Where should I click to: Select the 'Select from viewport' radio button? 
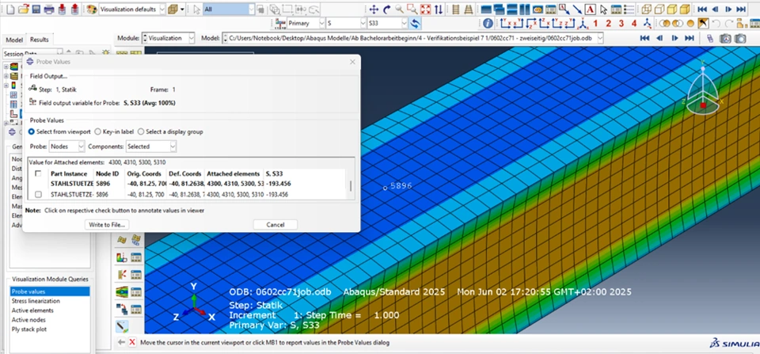[x=32, y=131]
